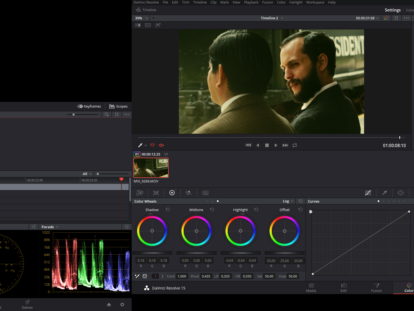Open the Fairlight menu
The height and width of the screenshot is (311, 414).
point(296,2)
